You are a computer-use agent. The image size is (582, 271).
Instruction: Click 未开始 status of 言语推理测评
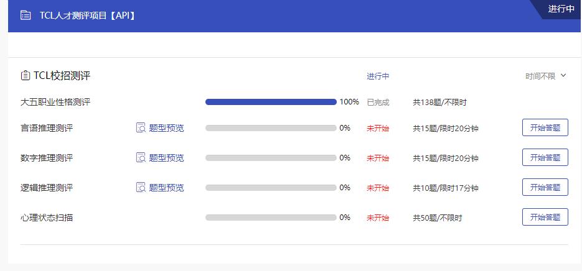click(378, 128)
